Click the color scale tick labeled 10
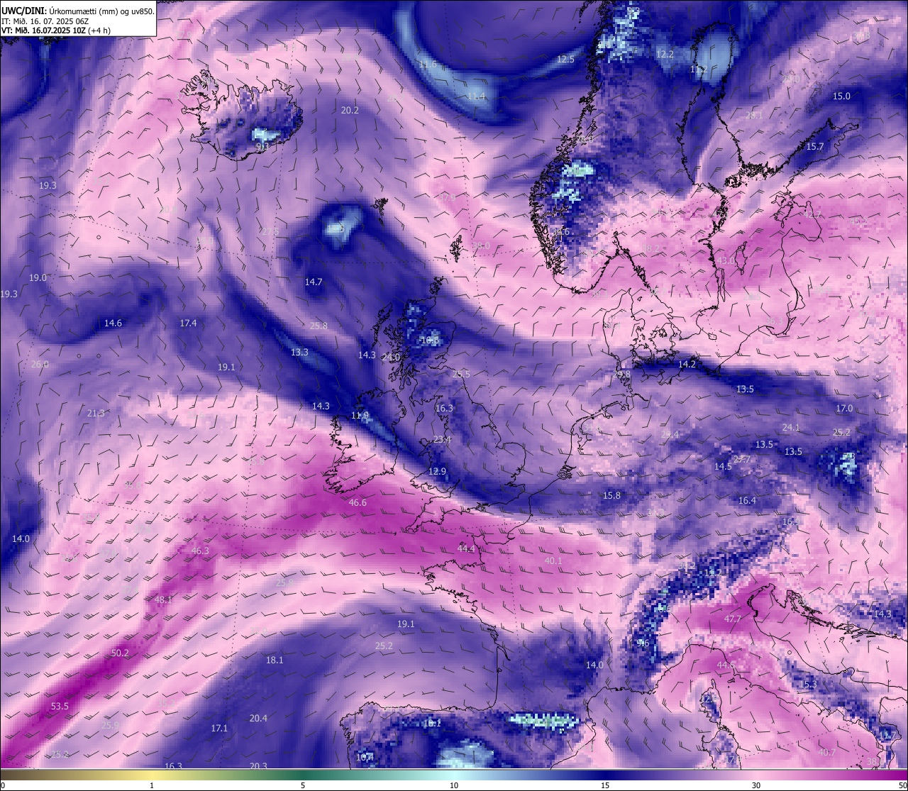The width and height of the screenshot is (908, 791). 454,785
